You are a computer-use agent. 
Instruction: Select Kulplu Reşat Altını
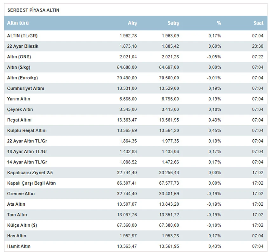[27, 130]
